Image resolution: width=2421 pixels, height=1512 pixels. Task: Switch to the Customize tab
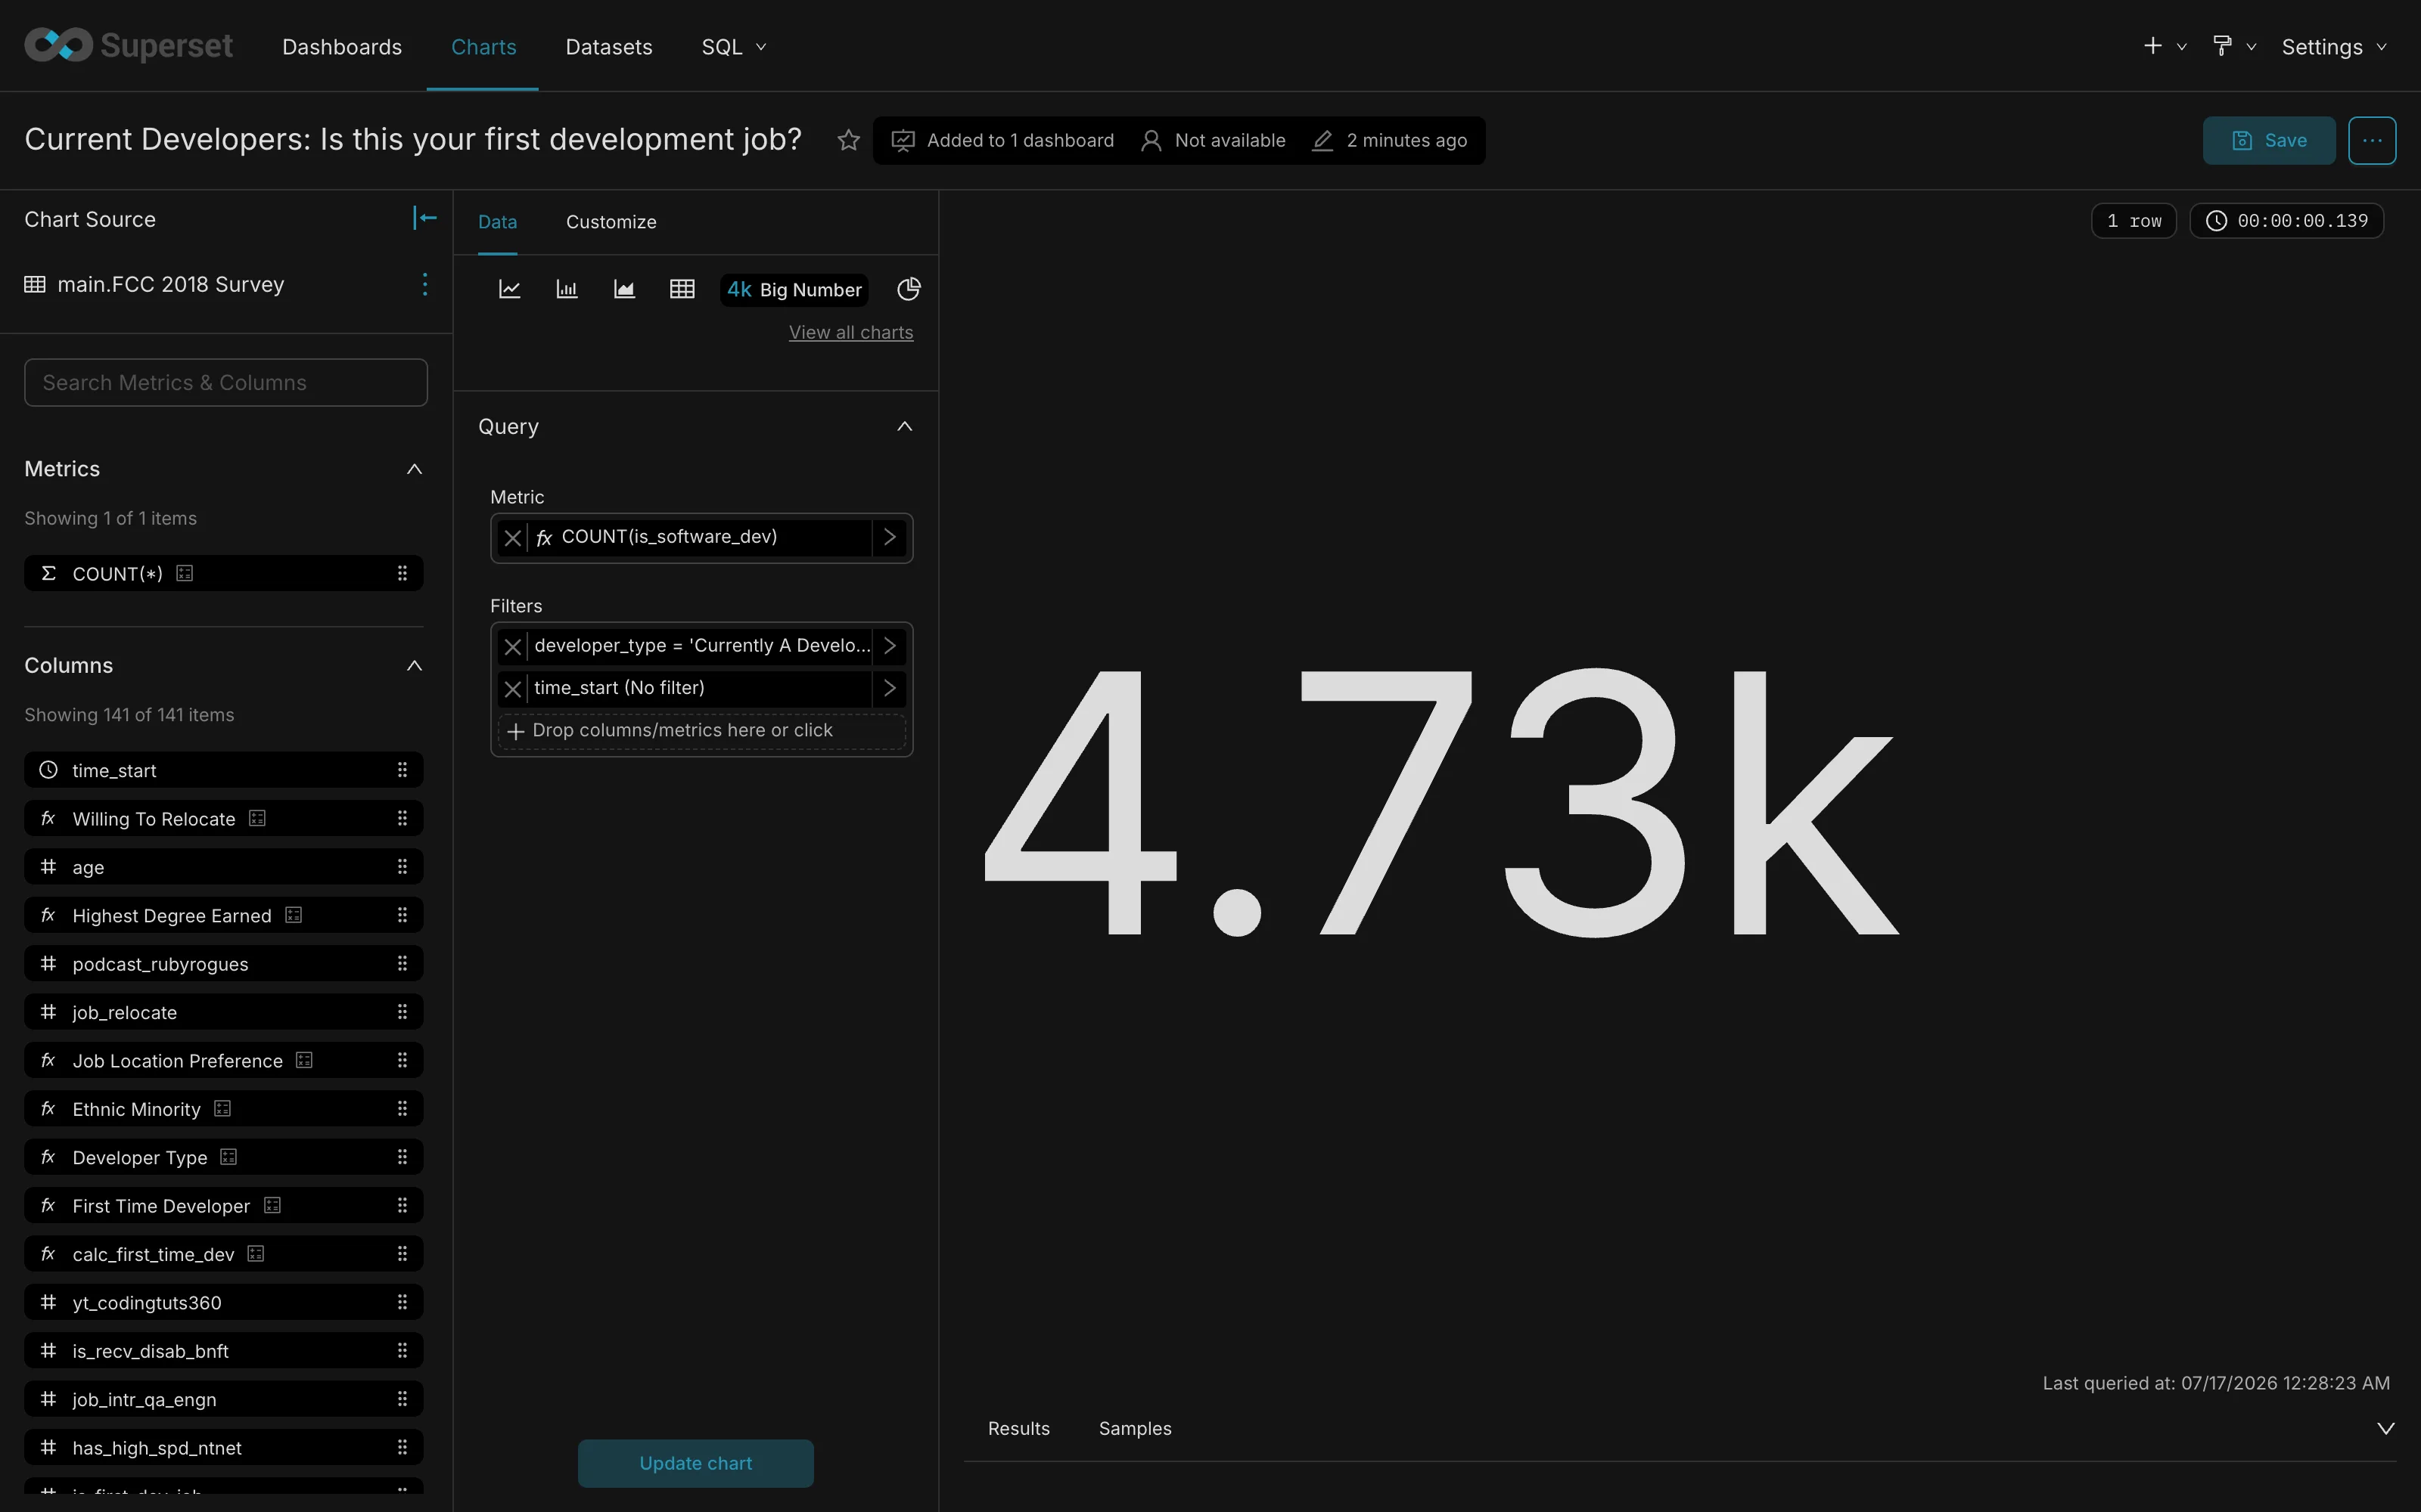coord(611,222)
